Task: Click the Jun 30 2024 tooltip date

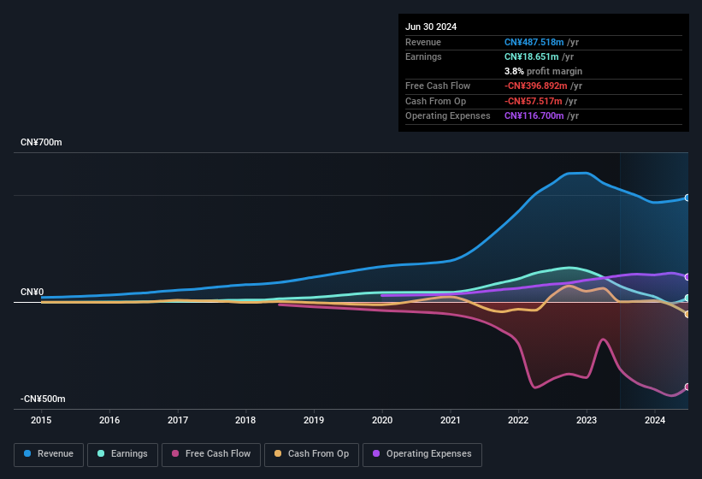Action: (431, 27)
